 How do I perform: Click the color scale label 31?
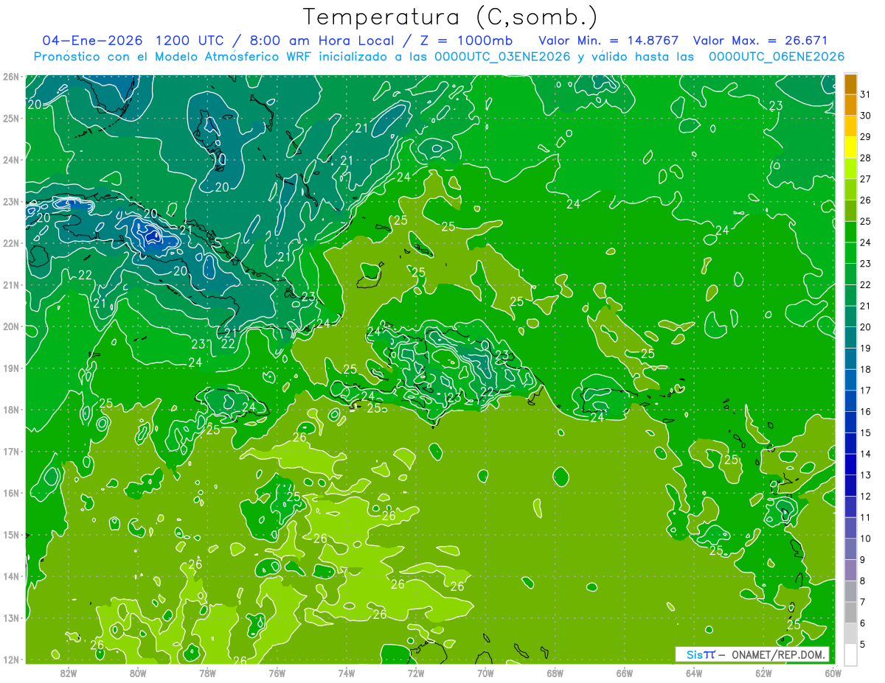pyautogui.click(x=866, y=94)
